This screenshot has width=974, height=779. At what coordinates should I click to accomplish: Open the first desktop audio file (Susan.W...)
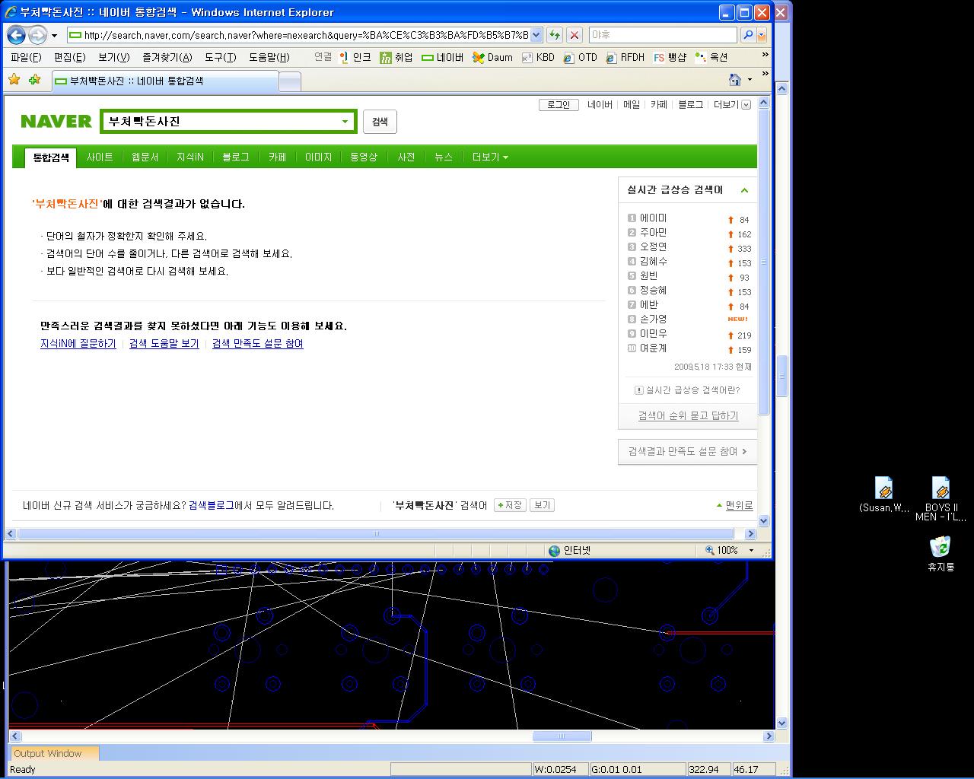883,495
